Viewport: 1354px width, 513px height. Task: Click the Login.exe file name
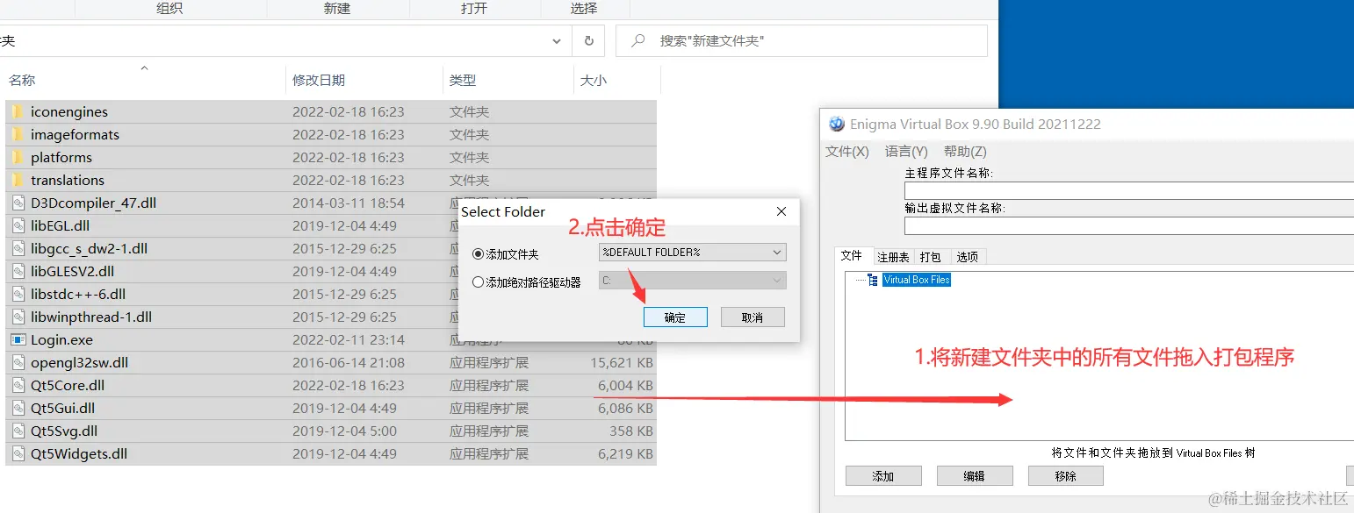click(61, 339)
